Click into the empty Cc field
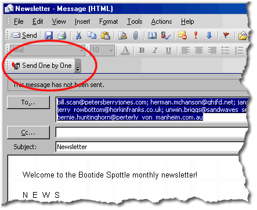Screen dimensions: 257x210 point(152,132)
